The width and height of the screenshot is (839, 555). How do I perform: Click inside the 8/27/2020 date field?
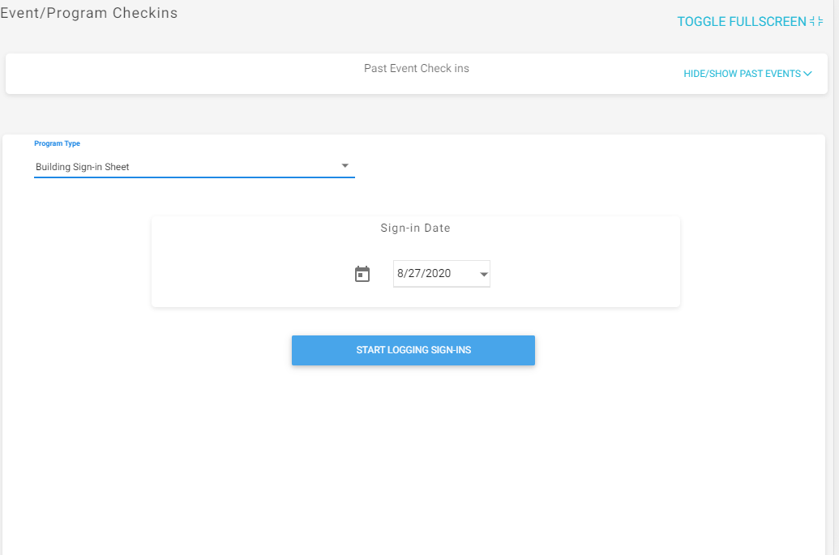pos(430,273)
